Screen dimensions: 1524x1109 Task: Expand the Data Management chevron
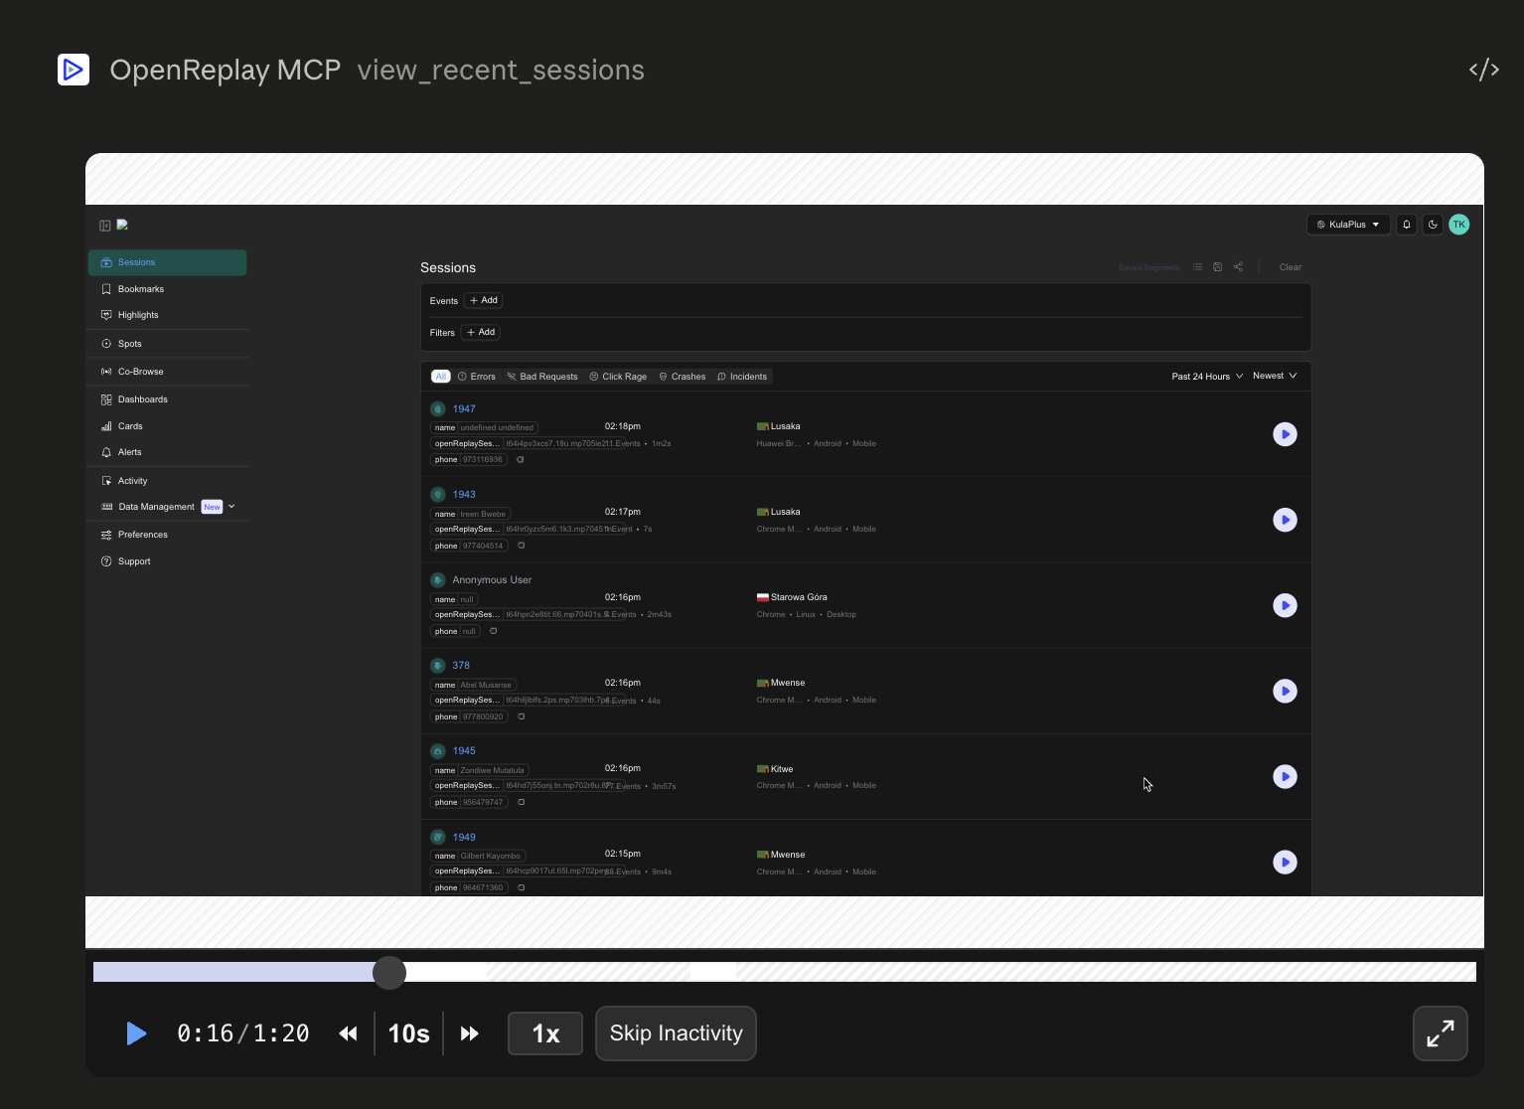pyautogui.click(x=231, y=507)
